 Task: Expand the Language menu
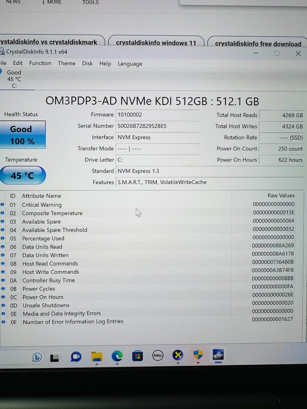(130, 64)
